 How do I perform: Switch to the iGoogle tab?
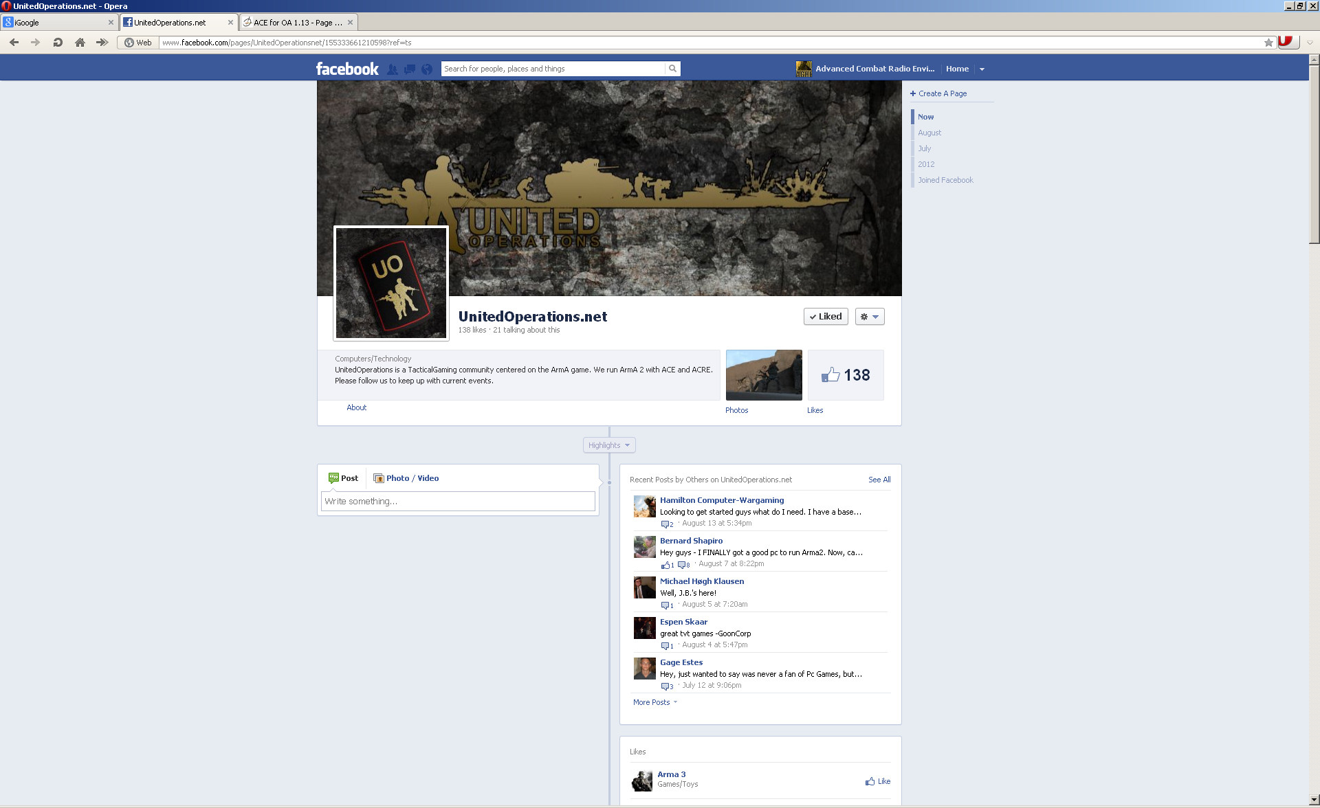59,23
